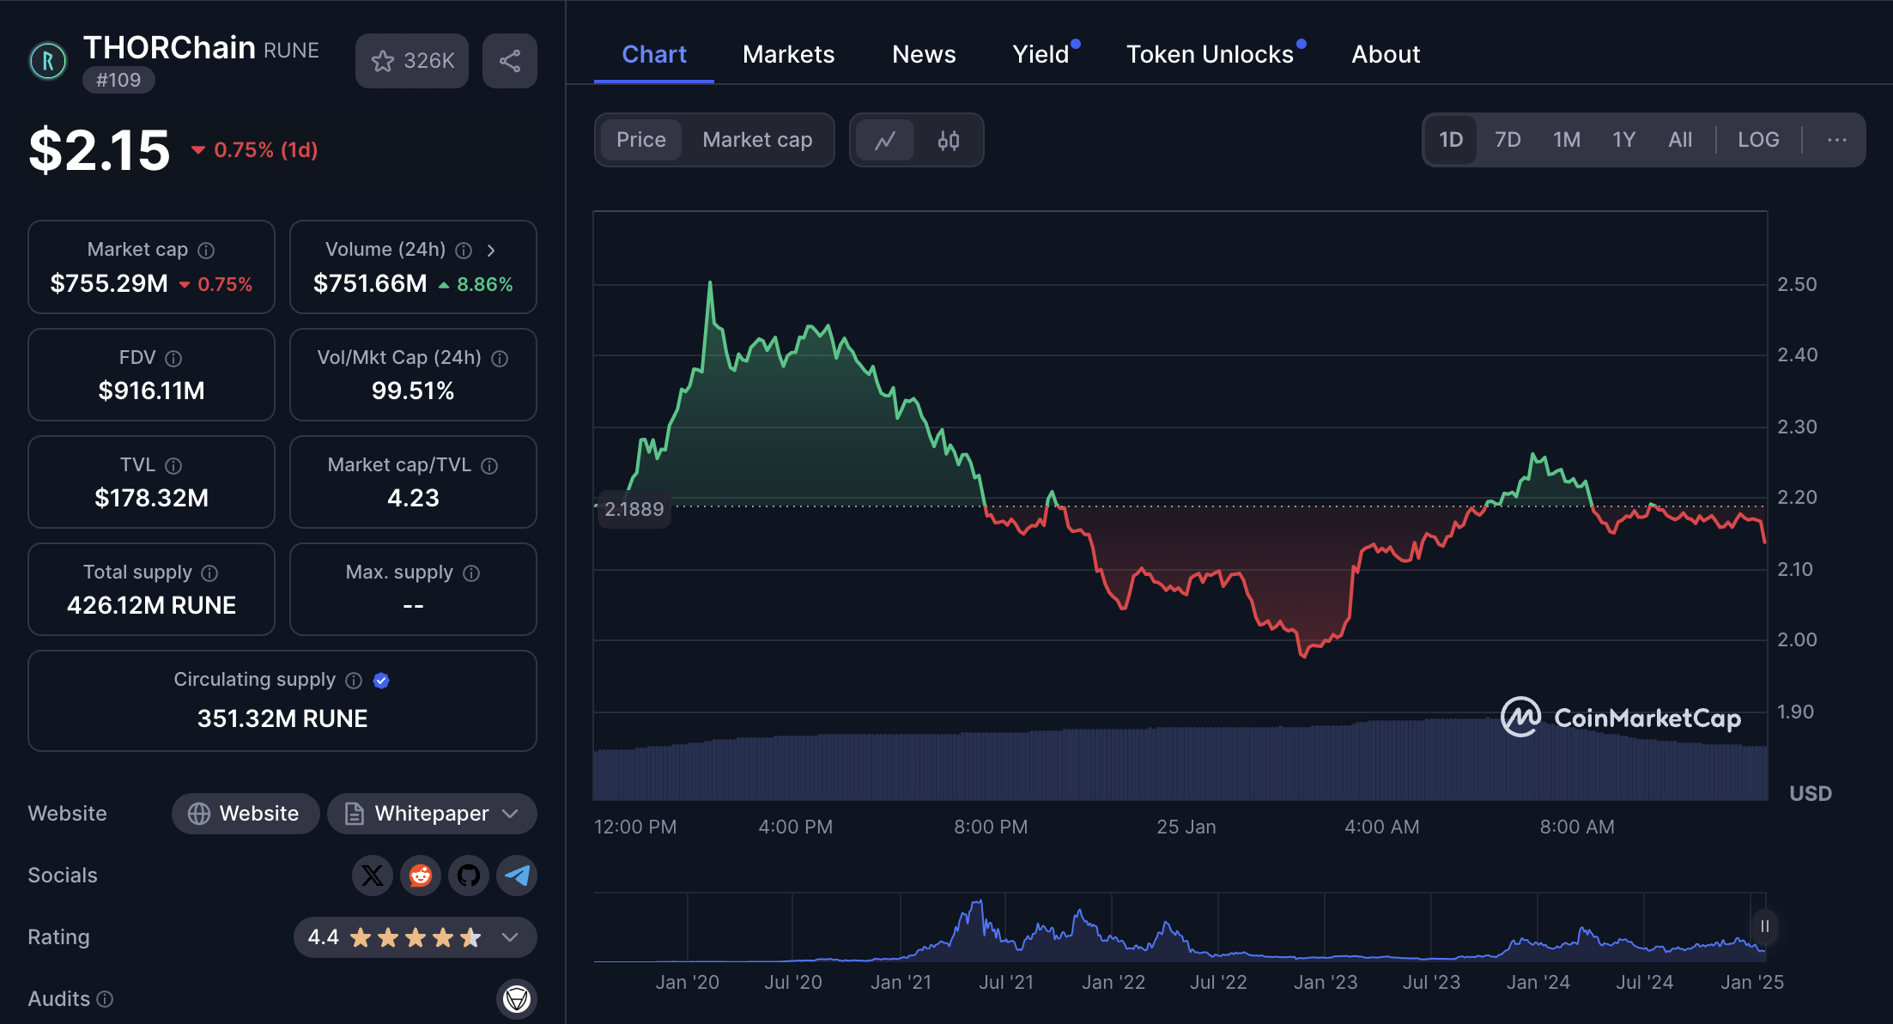Screen dimensions: 1893x1024
Task: Open THORChain Reddit community
Action: click(421, 876)
